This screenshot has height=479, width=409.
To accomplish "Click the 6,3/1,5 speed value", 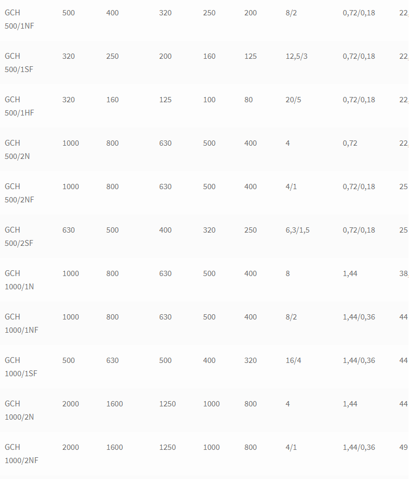I will coord(297,230).
